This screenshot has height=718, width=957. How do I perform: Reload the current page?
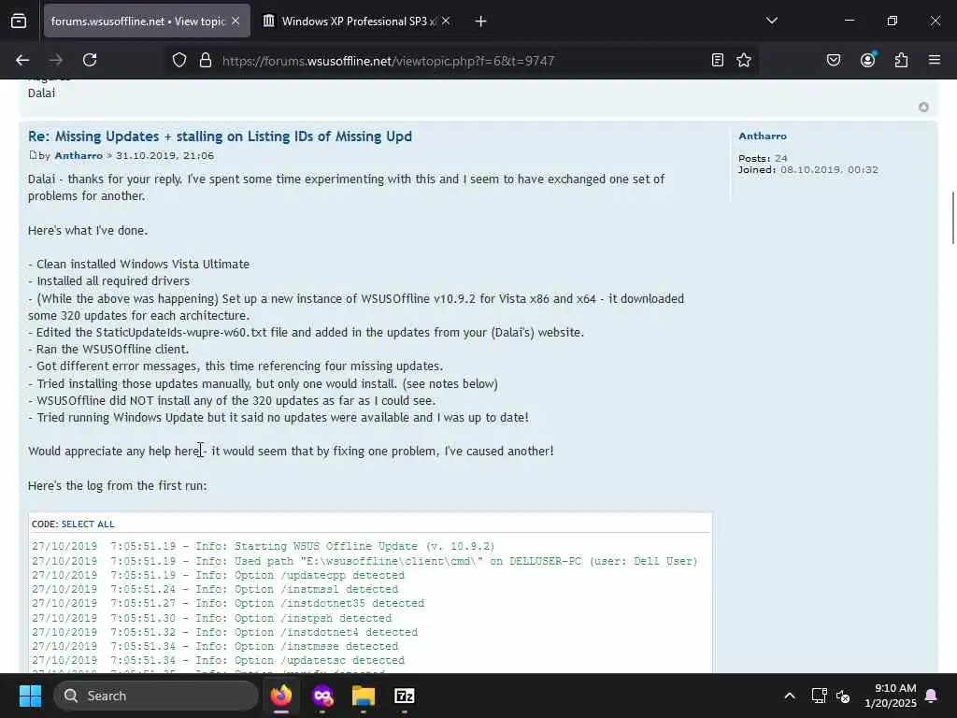click(90, 60)
